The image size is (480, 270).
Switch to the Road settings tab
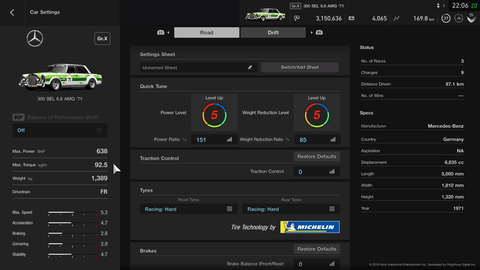pos(207,32)
